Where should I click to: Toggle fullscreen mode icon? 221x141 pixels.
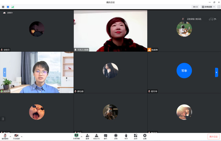pyautogui.click(x=219, y=7)
